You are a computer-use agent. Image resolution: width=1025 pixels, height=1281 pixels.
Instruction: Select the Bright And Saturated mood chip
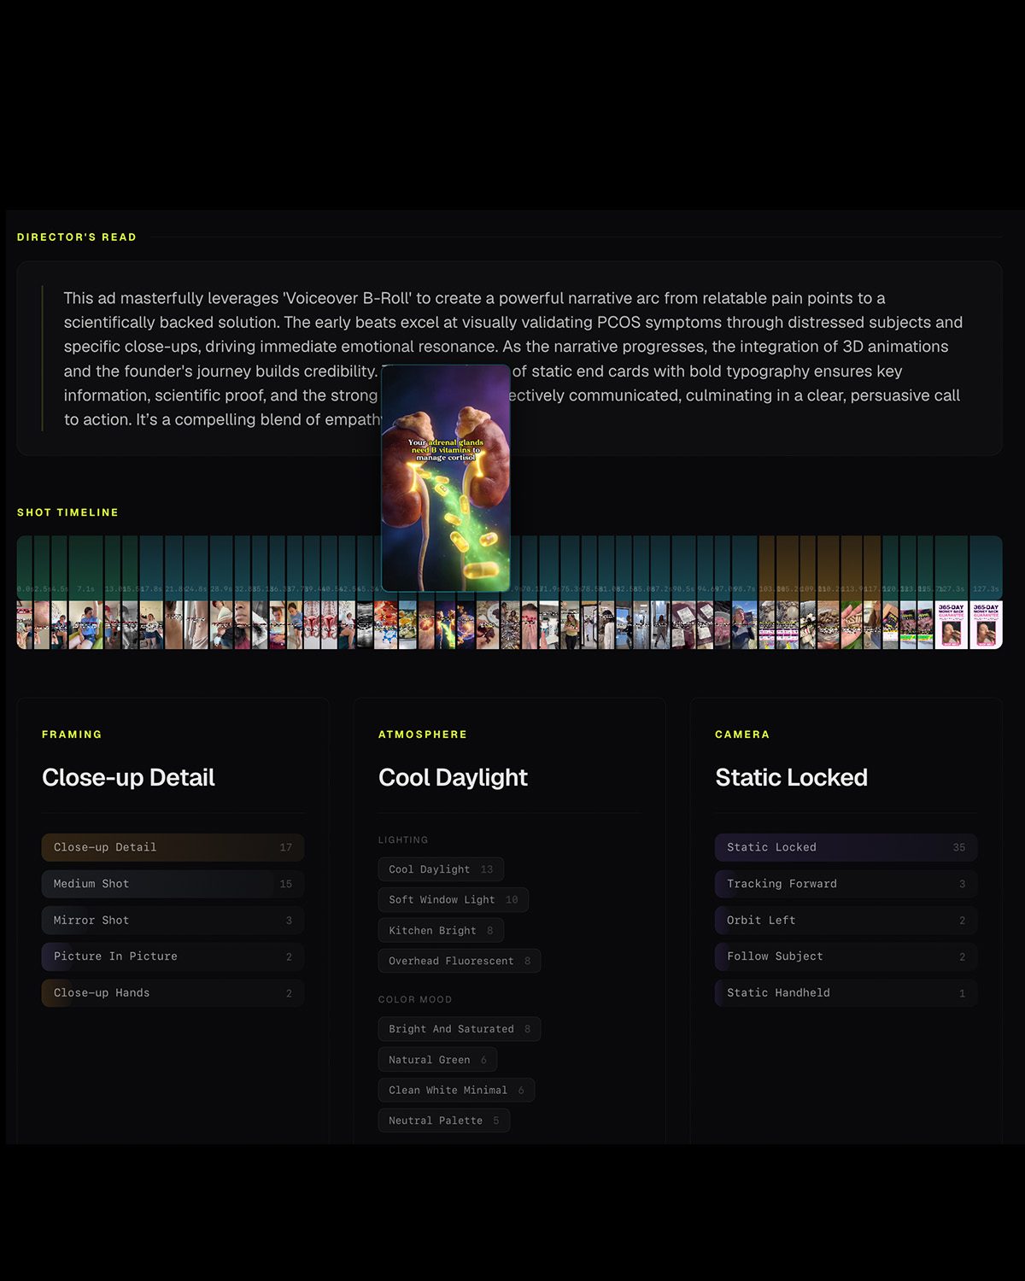coord(460,1029)
